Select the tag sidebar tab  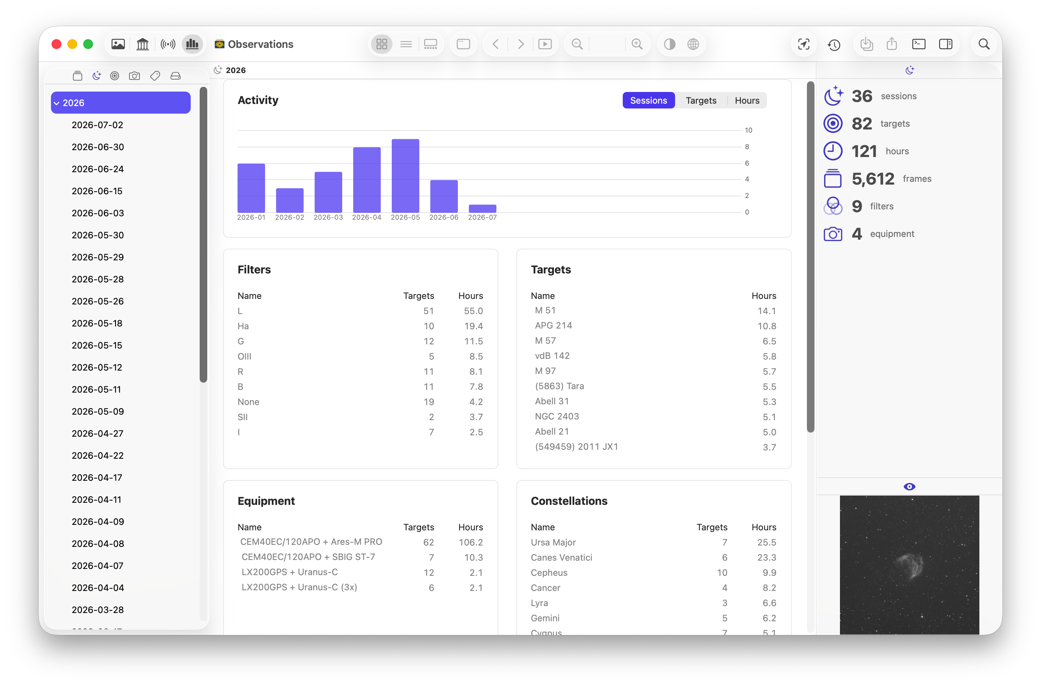coord(155,76)
